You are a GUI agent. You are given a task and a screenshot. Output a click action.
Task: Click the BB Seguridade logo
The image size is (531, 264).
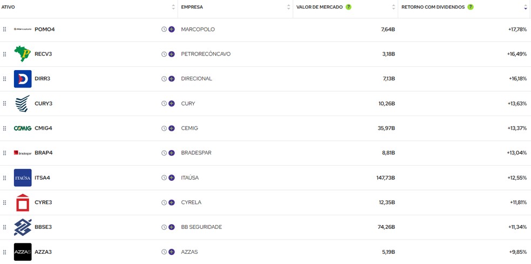[23, 227]
